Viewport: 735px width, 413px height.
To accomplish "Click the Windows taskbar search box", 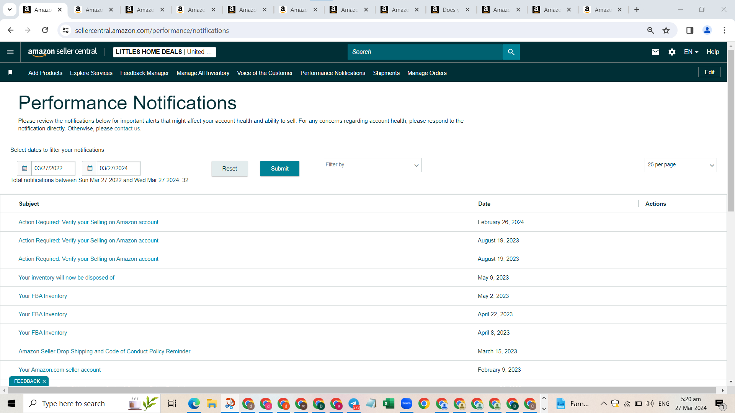I will pyautogui.click(x=92, y=403).
